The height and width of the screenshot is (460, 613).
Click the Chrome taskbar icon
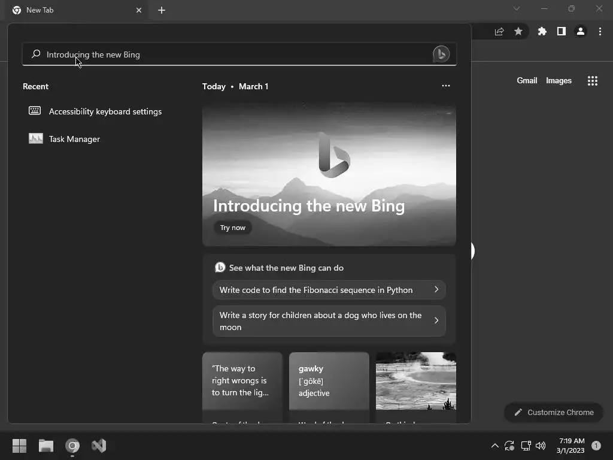(72, 446)
